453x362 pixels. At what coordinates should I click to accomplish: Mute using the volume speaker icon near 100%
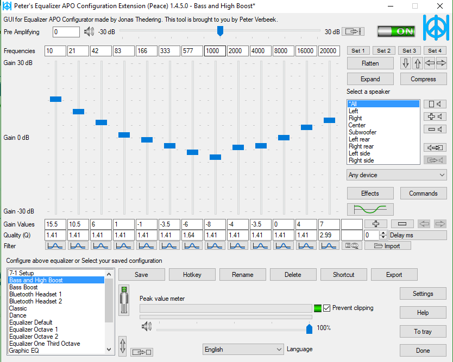point(147,327)
